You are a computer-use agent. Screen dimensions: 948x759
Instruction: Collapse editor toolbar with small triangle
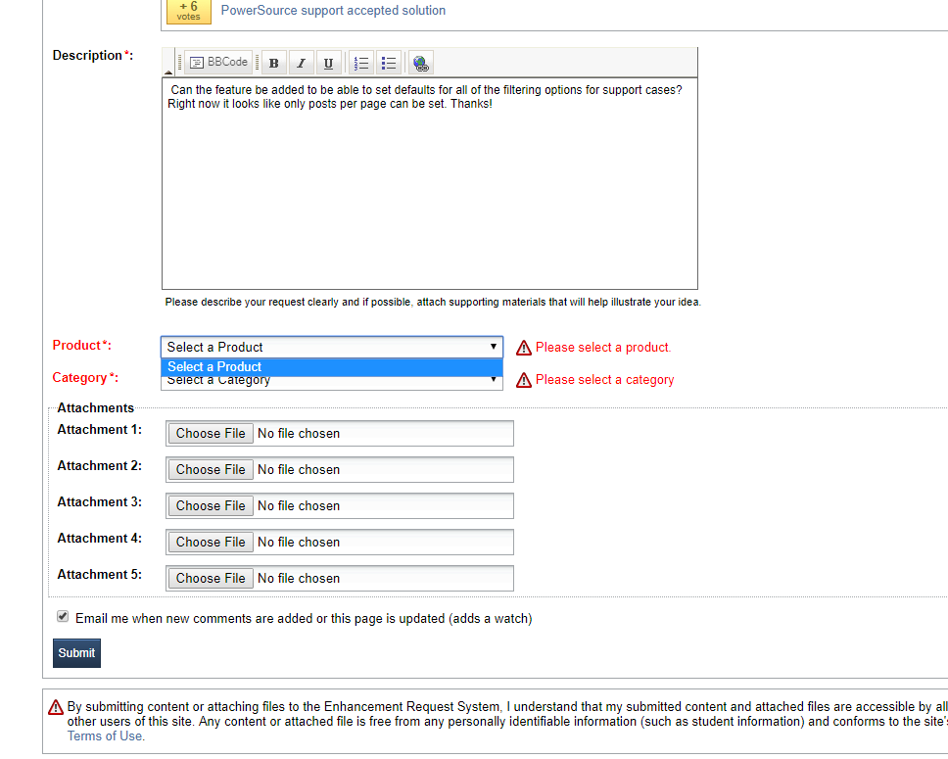(168, 72)
